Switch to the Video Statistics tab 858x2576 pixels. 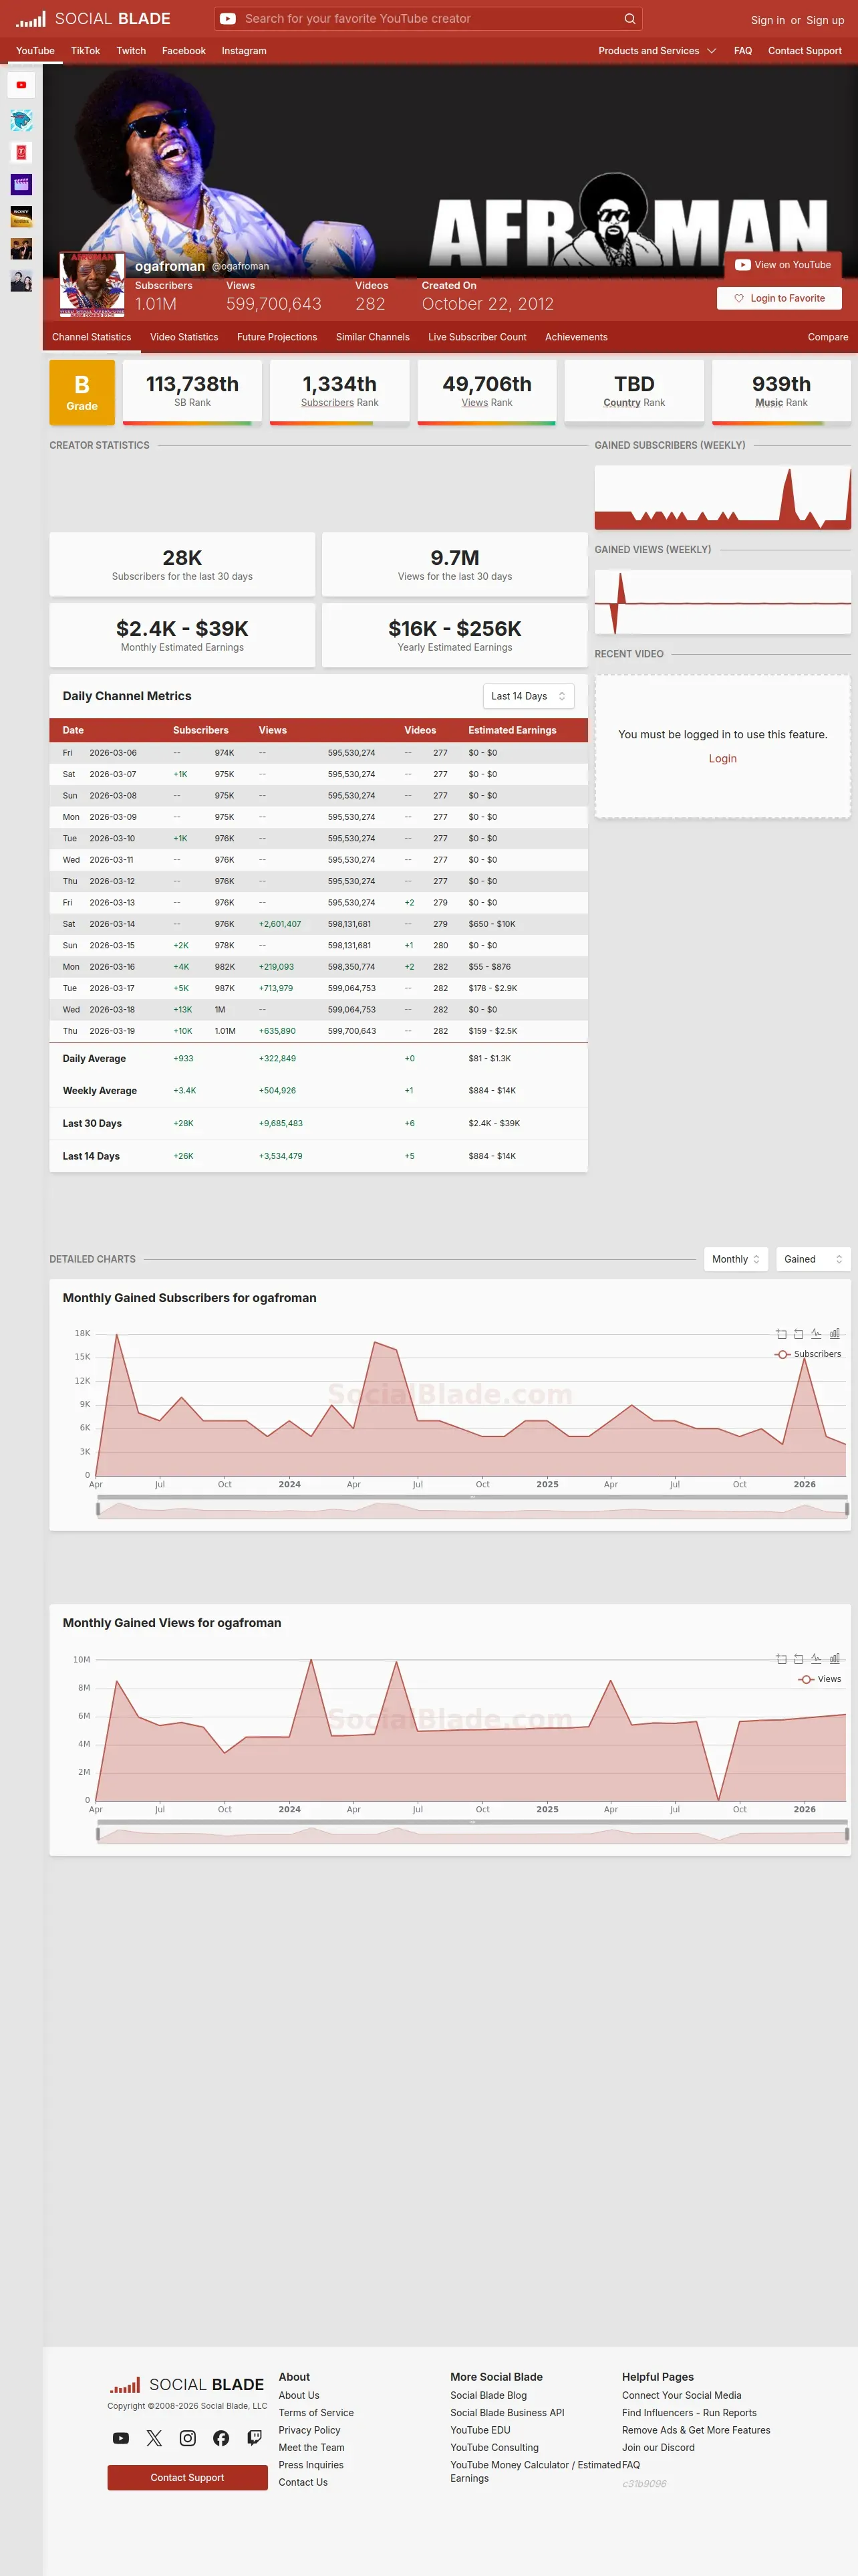coord(184,337)
